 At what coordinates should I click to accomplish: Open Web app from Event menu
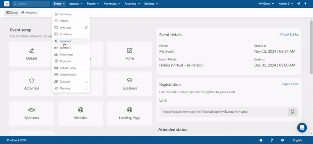tap(71, 27)
